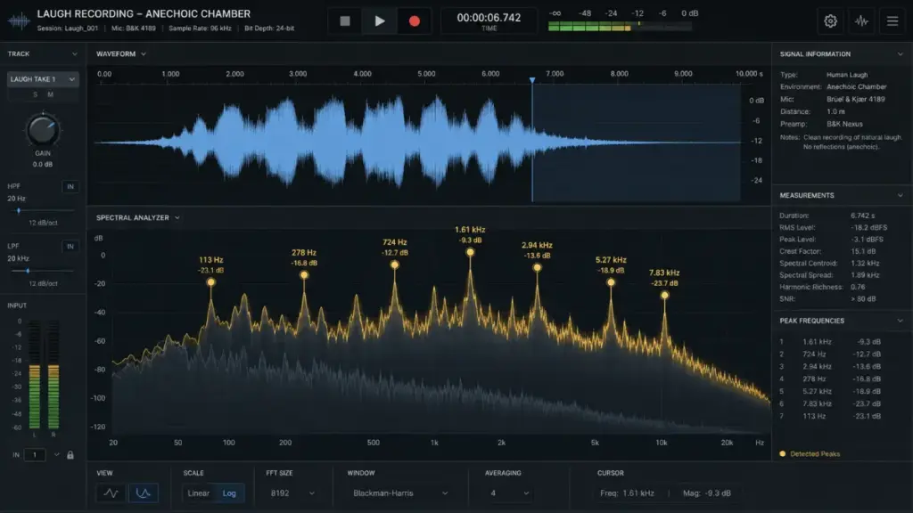Viewport: 913px width, 513px height.
Task: Stop playback with the stop button
Action: 345,21
